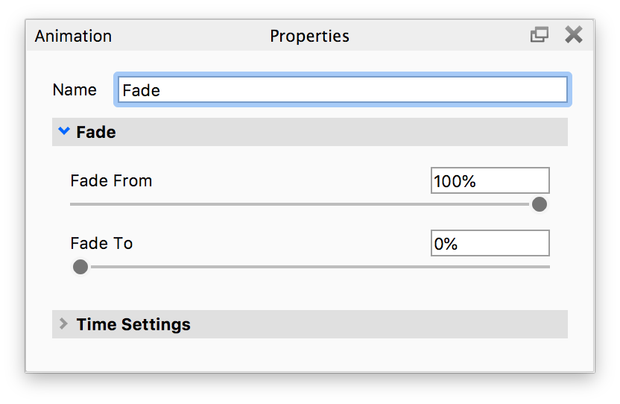Viewport: 620px width, 404px height.
Task: Click the Properties panel title
Action: 309,36
